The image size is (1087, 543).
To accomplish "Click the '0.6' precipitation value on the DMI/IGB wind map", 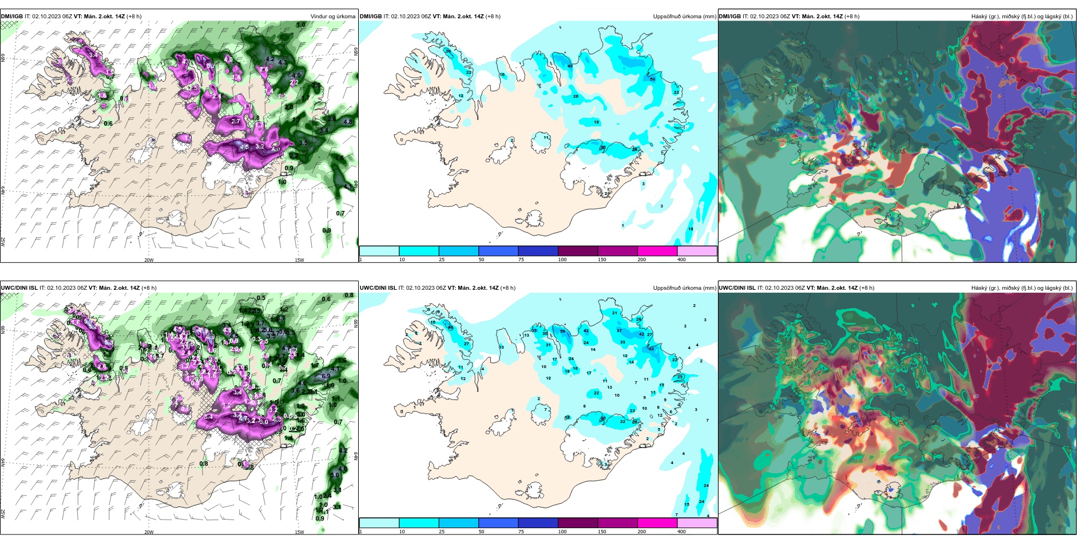I will point(108,123).
